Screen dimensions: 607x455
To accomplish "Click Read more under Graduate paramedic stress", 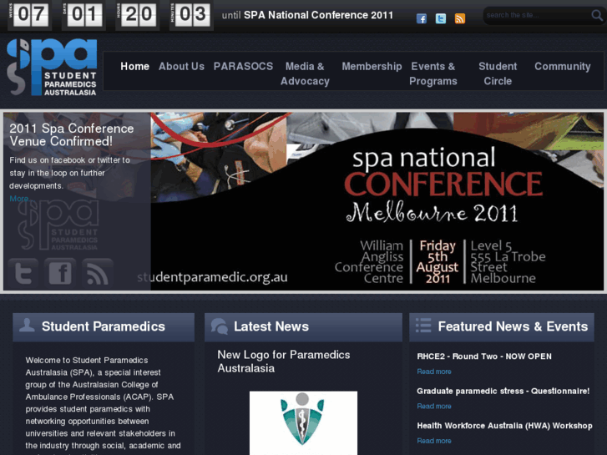I will coord(434,407).
